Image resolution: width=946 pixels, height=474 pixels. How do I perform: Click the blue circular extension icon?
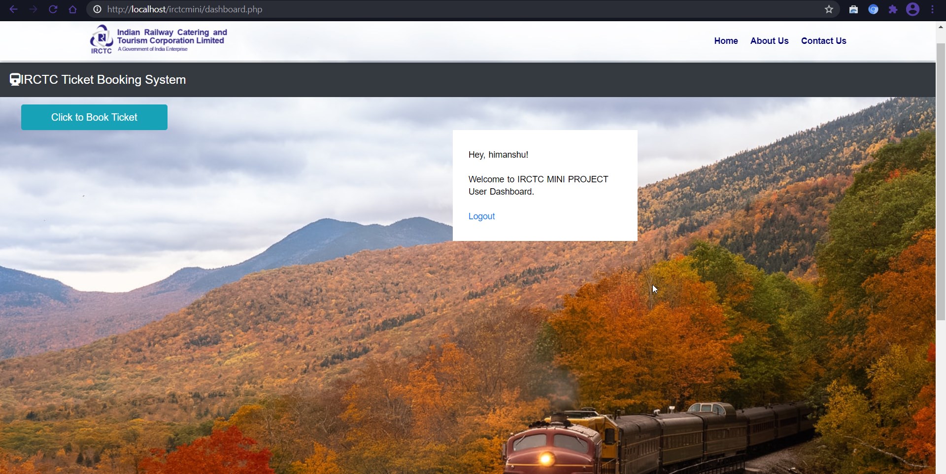(873, 9)
